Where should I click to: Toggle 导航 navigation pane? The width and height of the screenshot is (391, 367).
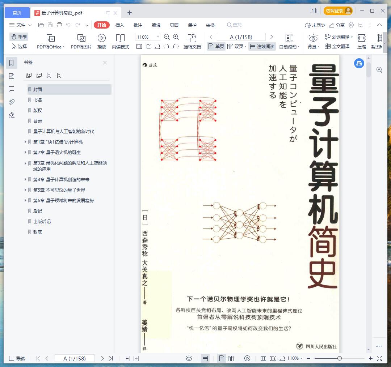(17, 358)
